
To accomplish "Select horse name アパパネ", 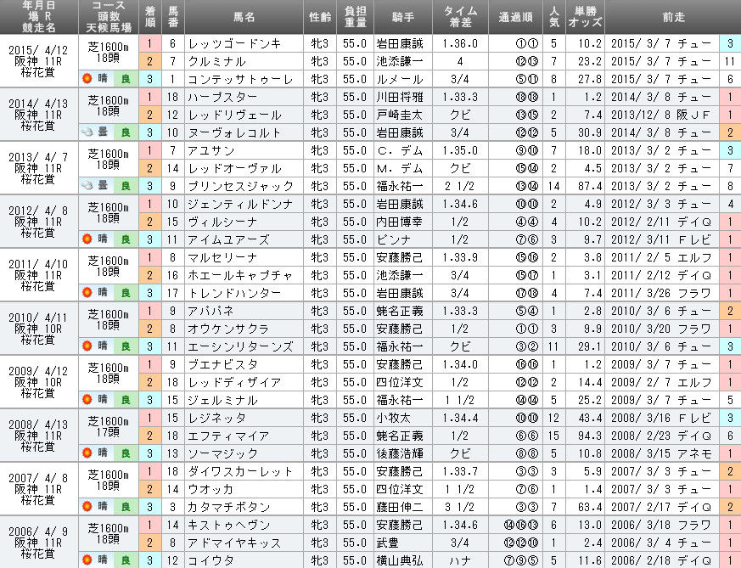I will coord(211,311).
